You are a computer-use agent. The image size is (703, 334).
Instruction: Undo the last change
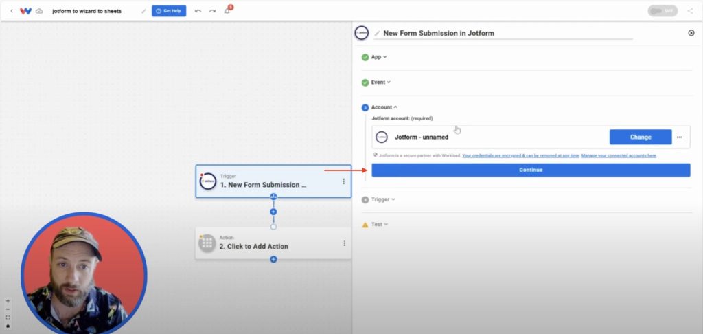[198, 11]
